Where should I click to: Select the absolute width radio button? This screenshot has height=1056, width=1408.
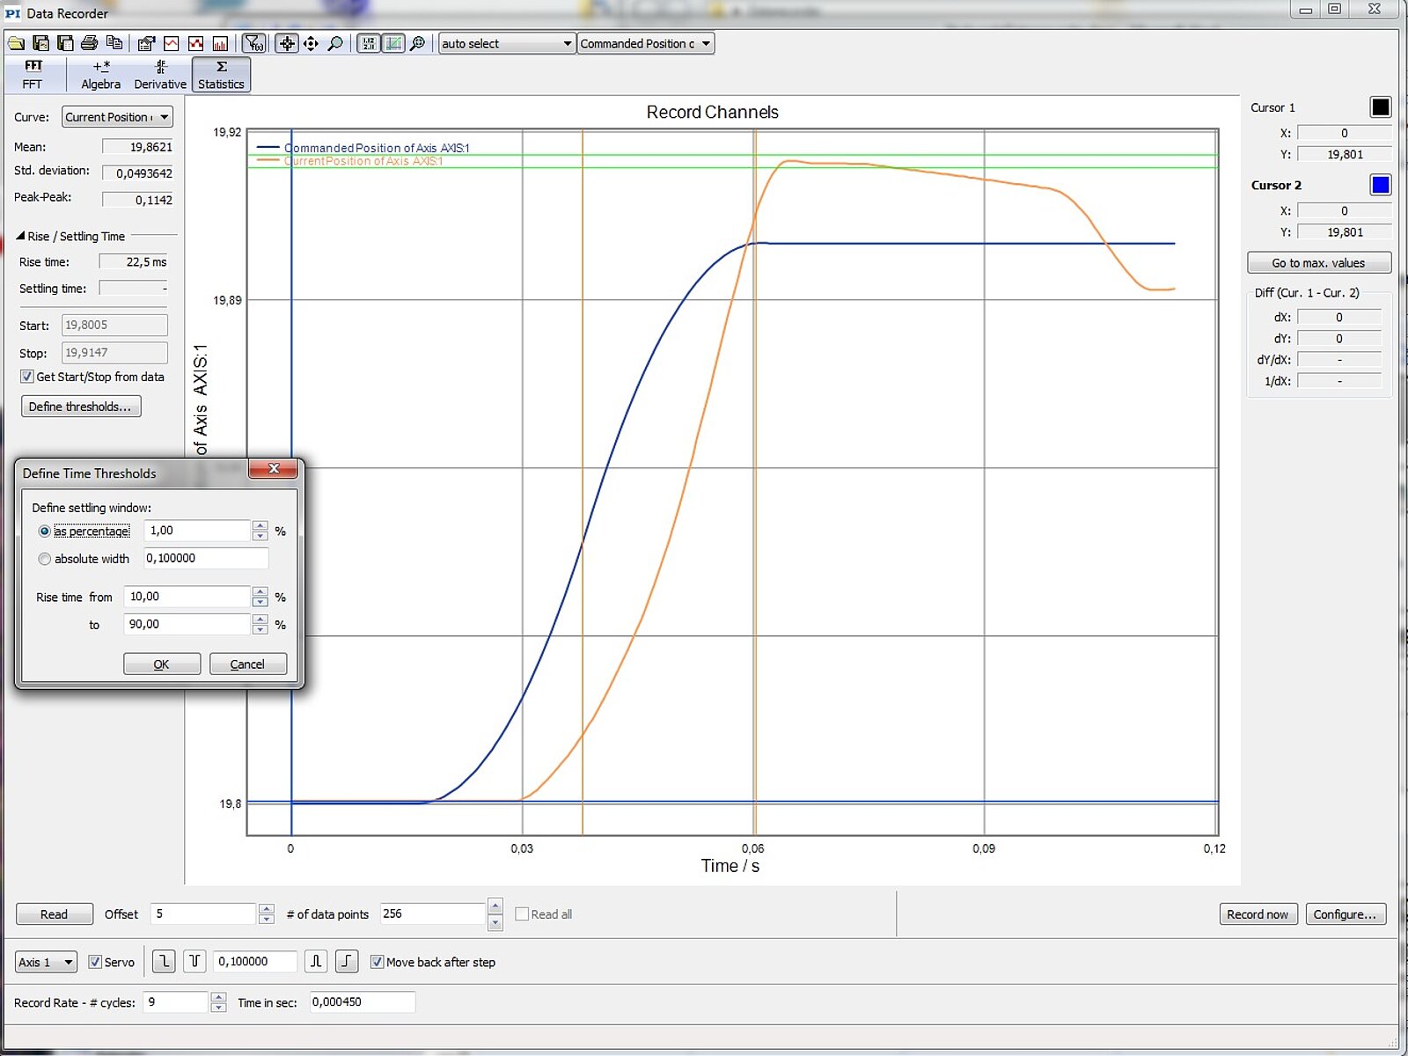pos(45,559)
